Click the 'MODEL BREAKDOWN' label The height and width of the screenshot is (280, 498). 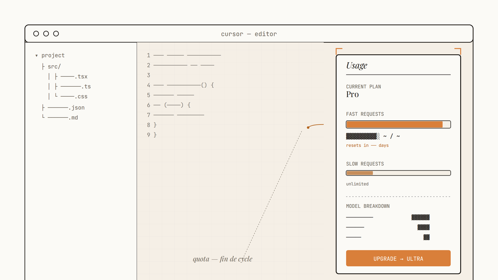368,206
